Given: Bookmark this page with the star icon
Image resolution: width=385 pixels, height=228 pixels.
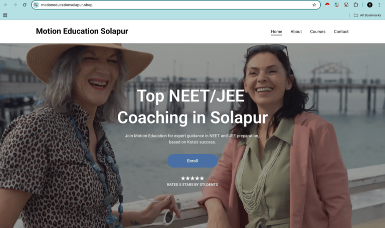Looking at the screenshot, I should tap(314, 4).
